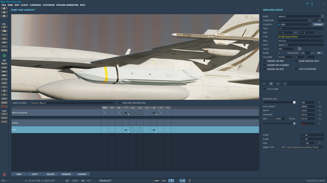Click the red power exit icon
Screen dimensions: 327x183
pyautogui.click(x=4, y=175)
